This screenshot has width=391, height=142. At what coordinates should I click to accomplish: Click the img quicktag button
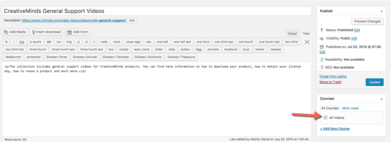pyautogui.click(x=69, y=42)
